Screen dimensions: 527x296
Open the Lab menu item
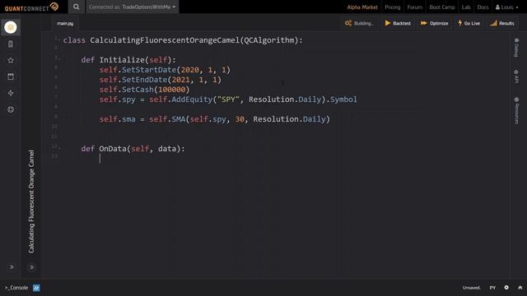coord(466,7)
